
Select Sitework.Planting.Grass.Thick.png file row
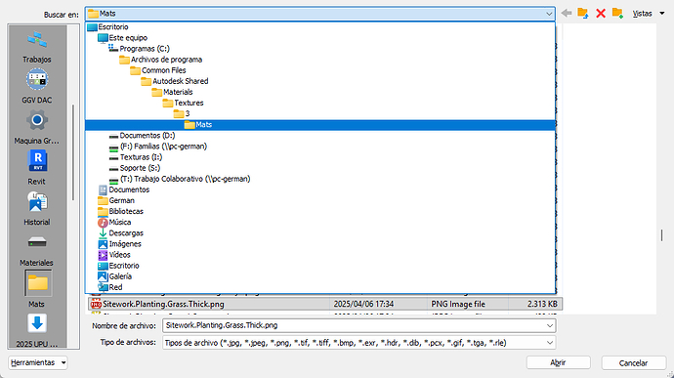(325, 304)
